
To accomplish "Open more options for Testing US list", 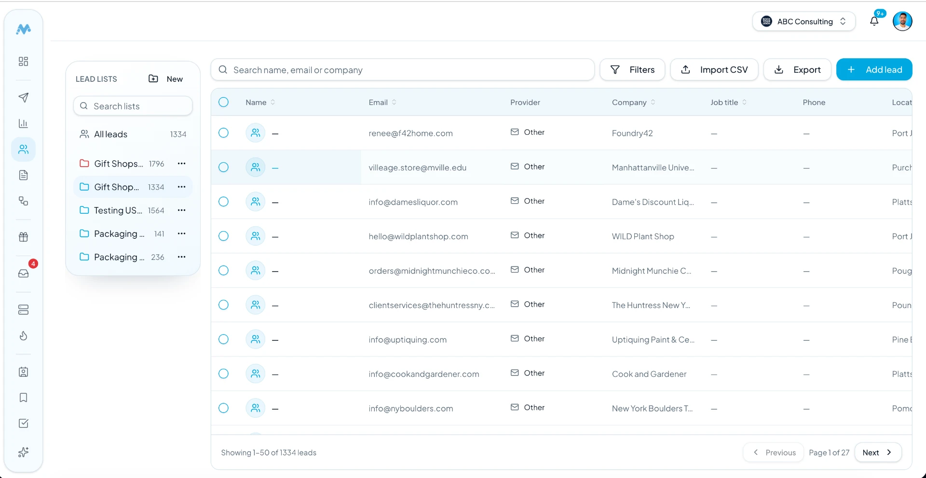I will pyautogui.click(x=181, y=210).
